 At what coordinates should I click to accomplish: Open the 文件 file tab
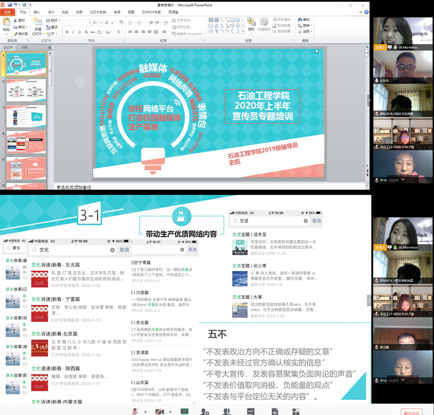coord(8,12)
